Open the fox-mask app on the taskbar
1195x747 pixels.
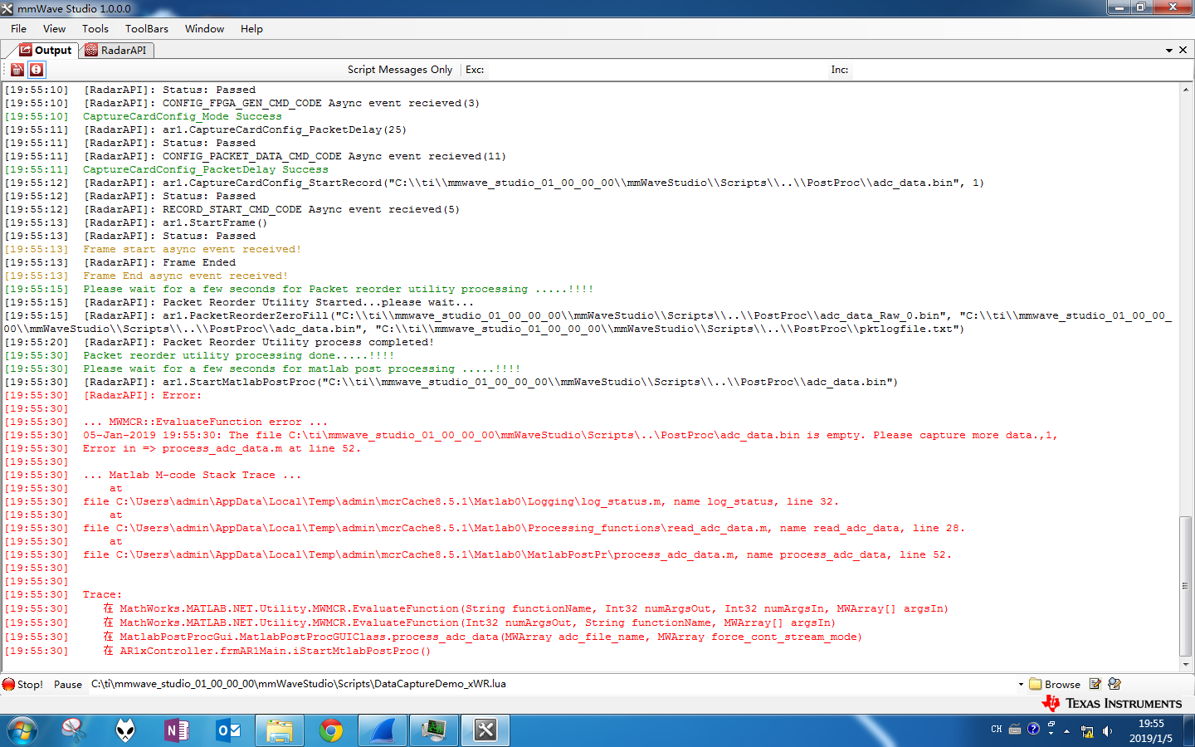click(x=125, y=730)
